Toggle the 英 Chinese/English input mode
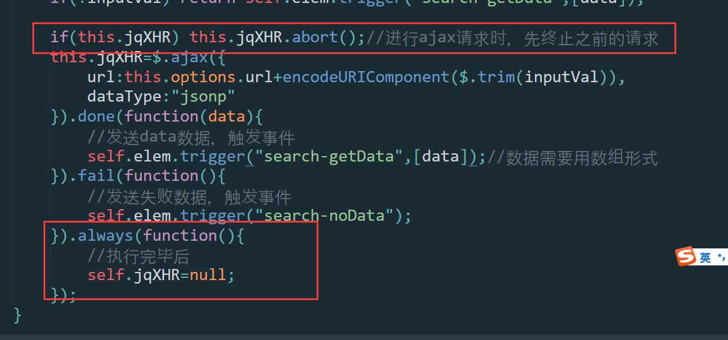 pyautogui.click(x=705, y=257)
